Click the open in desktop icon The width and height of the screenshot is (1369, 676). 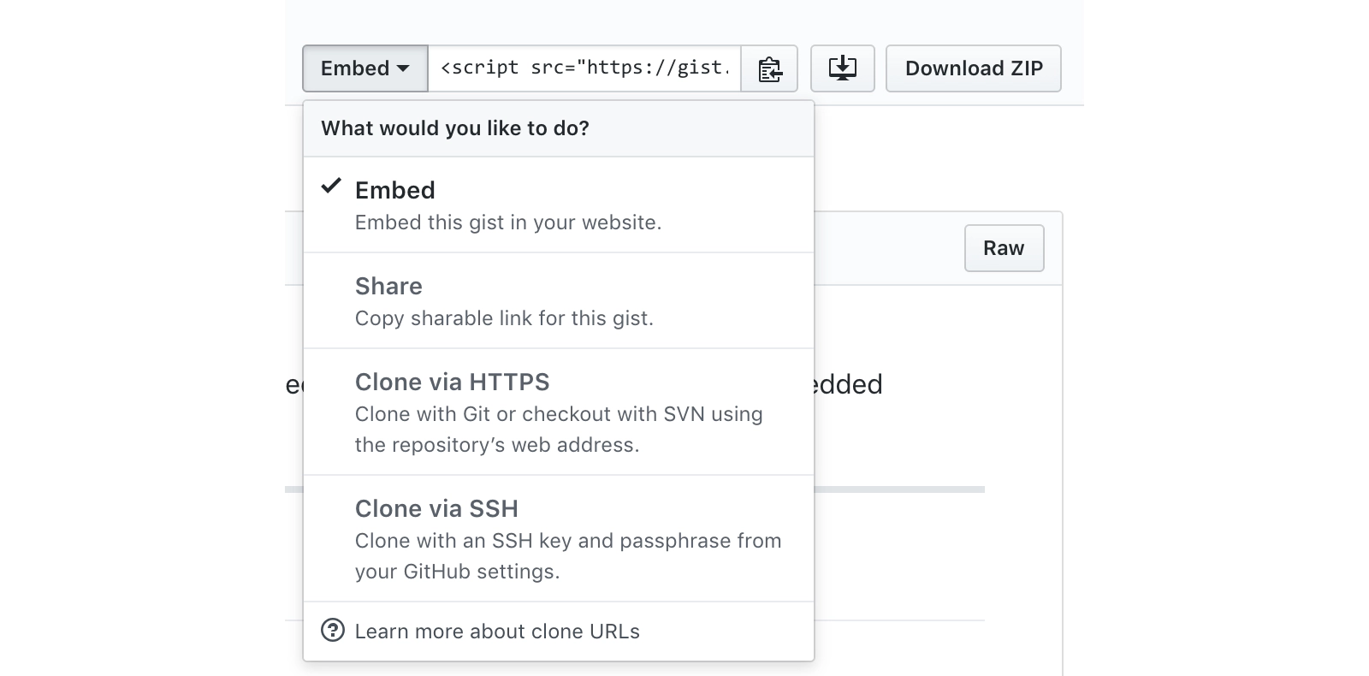coord(842,68)
